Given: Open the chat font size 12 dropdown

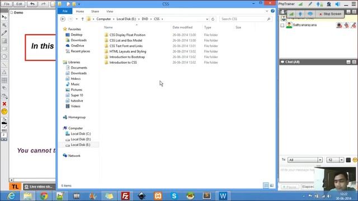Looking at the screenshot, I should 341,160.
